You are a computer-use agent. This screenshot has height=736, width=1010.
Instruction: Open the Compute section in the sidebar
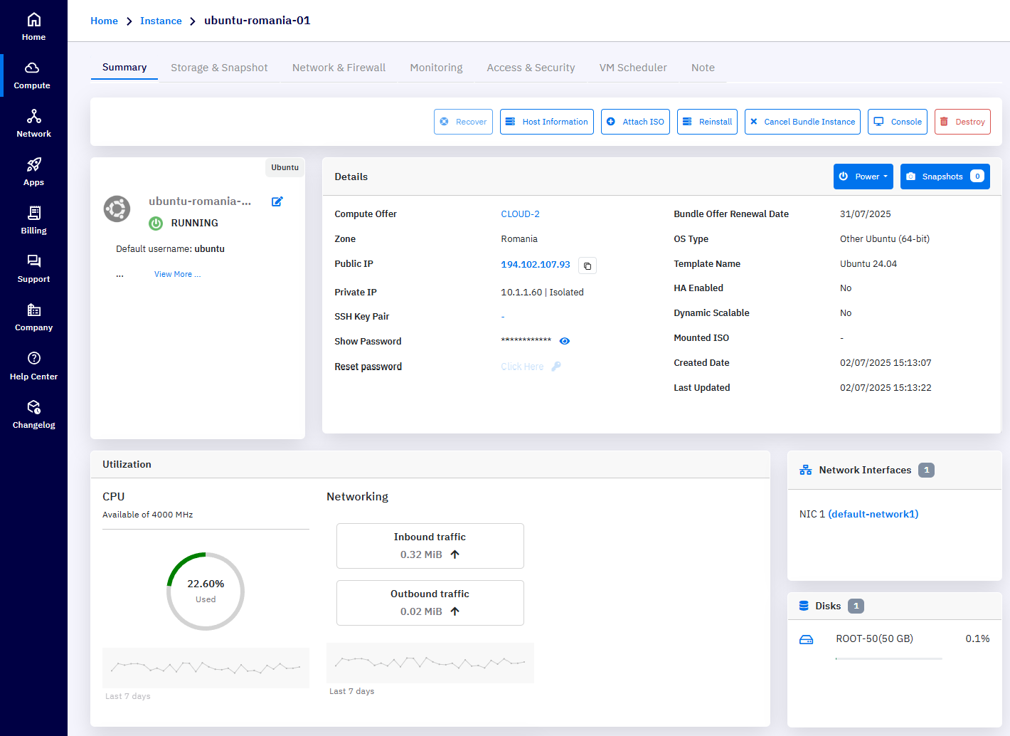(x=33, y=75)
